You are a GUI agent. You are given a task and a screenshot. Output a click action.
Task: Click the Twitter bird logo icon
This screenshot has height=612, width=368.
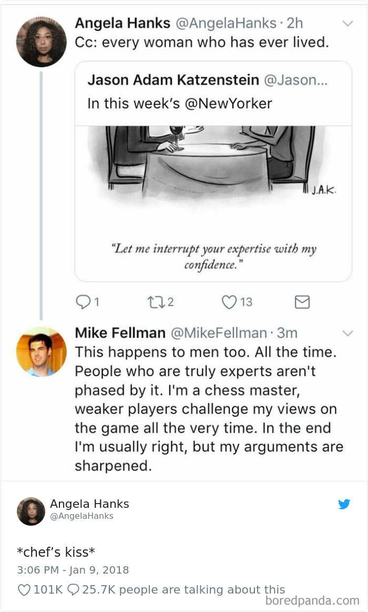click(x=344, y=504)
